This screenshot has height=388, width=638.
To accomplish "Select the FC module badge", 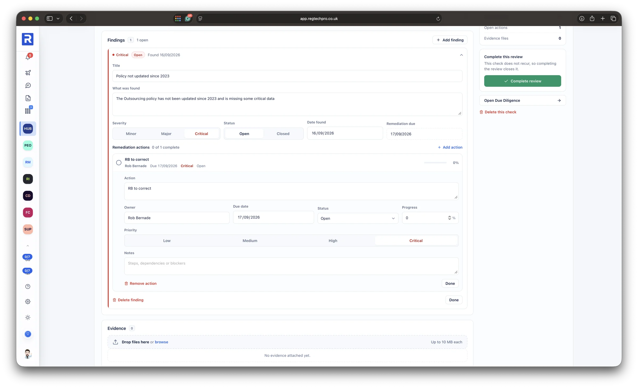I will tap(28, 212).
